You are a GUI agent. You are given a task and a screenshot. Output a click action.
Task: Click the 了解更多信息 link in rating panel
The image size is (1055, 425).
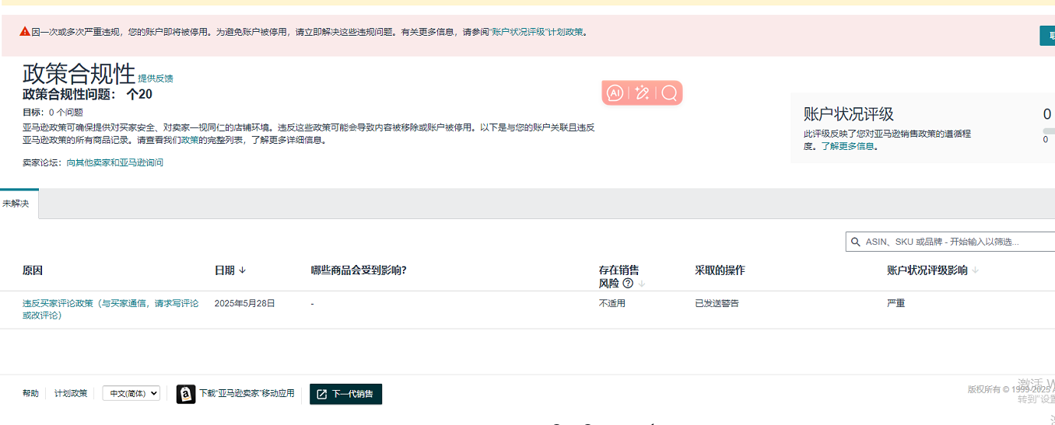click(848, 146)
